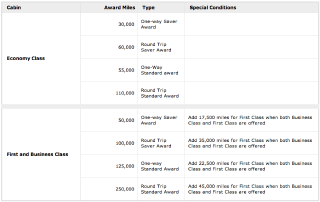Select the 100,000 award miles cell
Screen dimensions: 320x202
(x=124, y=143)
